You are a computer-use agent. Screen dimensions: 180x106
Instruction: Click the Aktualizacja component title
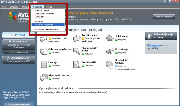click(121, 49)
